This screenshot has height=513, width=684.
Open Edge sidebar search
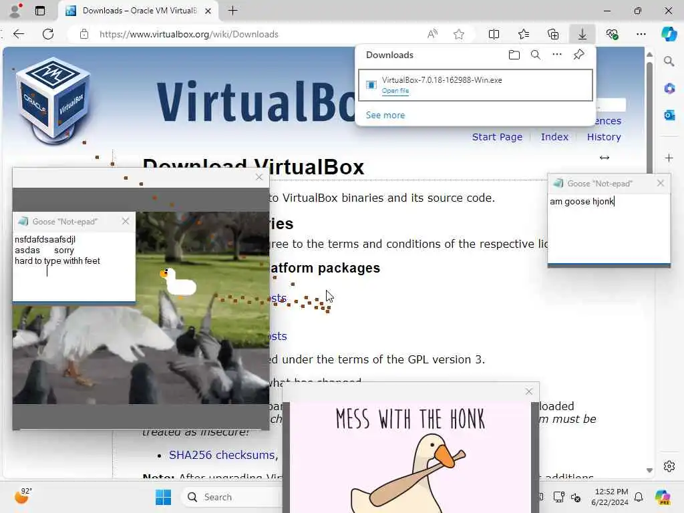(x=669, y=61)
